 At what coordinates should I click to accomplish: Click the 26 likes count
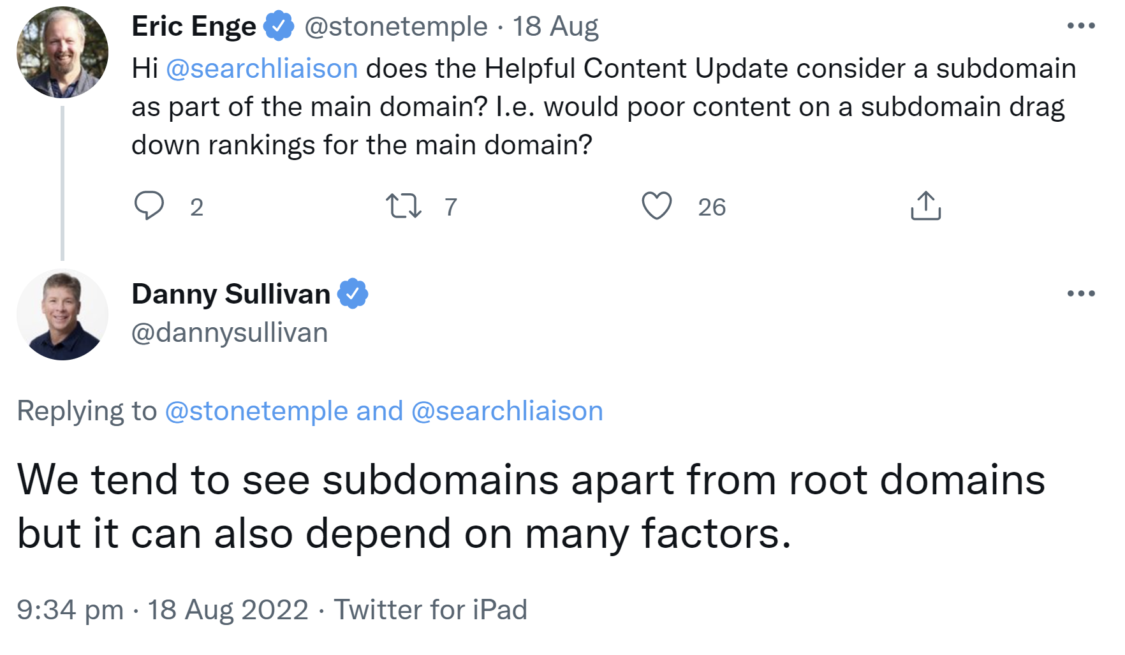coord(710,207)
